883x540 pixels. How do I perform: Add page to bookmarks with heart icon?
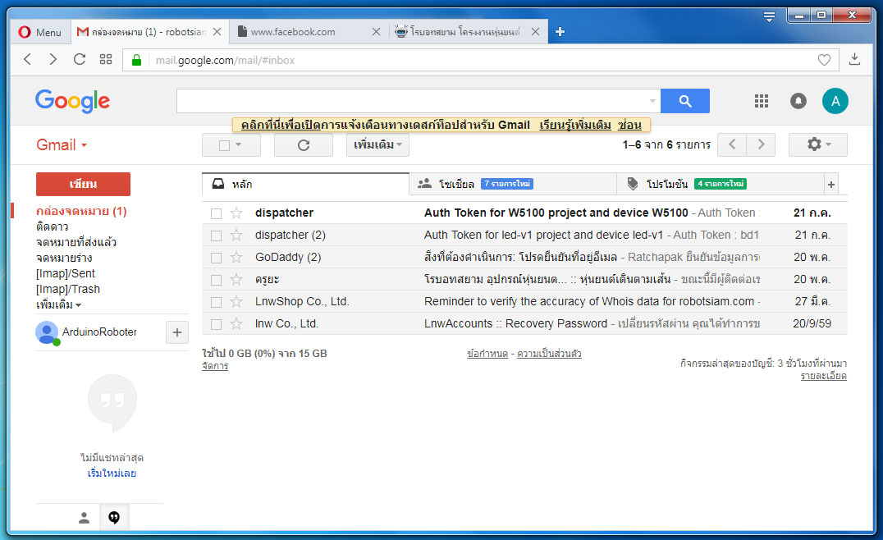coord(824,60)
